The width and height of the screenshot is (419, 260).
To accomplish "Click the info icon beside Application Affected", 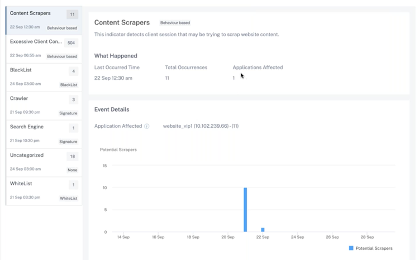I will click(x=147, y=126).
